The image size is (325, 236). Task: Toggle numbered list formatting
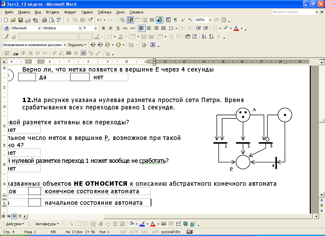(183, 28)
